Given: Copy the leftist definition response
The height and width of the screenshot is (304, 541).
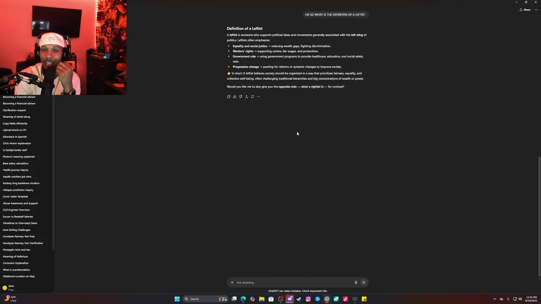Looking at the screenshot, I should pos(229,97).
